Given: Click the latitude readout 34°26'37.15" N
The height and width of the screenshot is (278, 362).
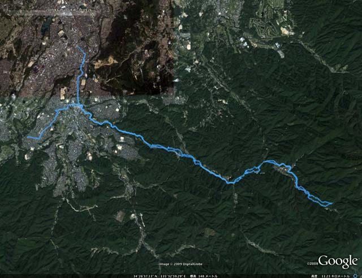Looking at the screenshot, I should click(145, 276).
